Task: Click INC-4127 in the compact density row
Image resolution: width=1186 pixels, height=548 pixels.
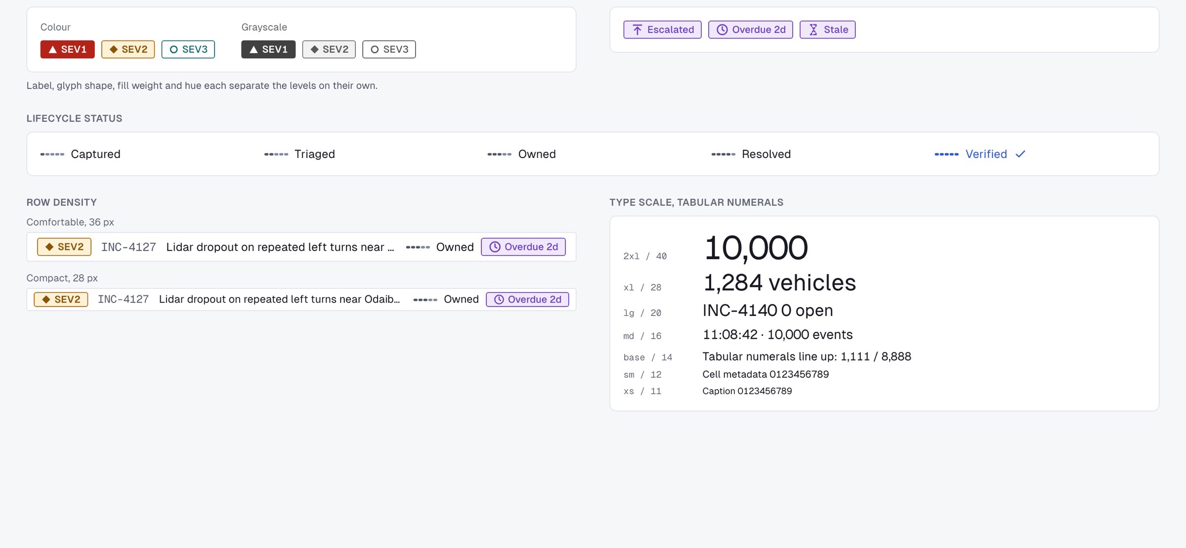Action: coord(123,299)
